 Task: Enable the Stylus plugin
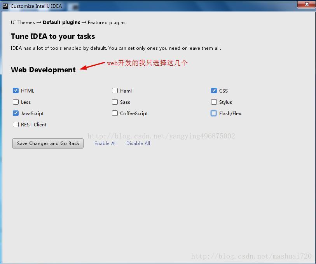214,102
